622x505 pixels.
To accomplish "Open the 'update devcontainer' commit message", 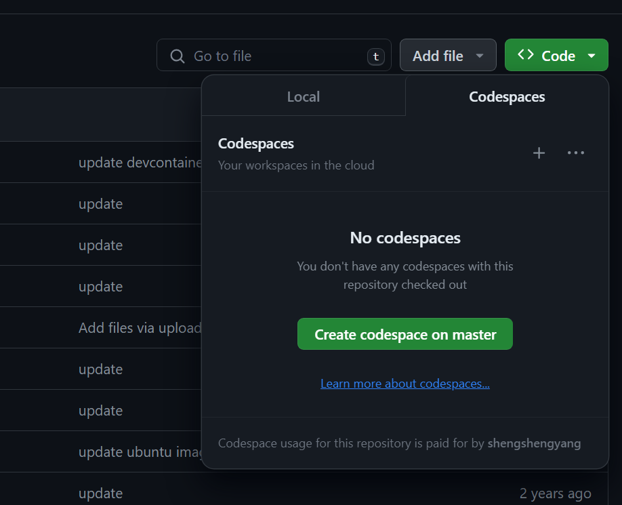I will pyautogui.click(x=140, y=163).
